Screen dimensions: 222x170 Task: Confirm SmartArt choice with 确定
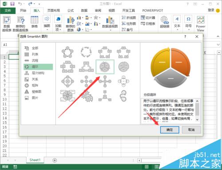coord(170,130)
